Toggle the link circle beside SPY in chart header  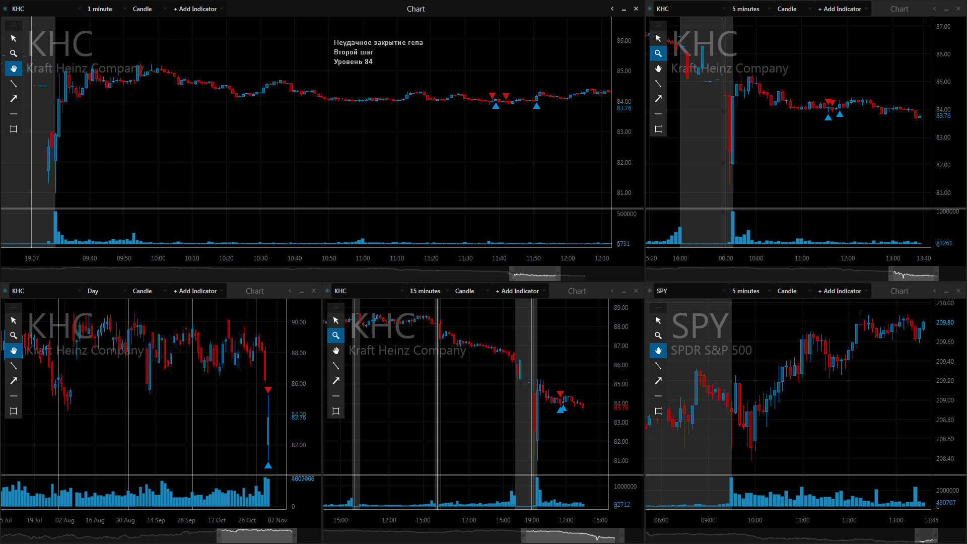tap(650, 291)
